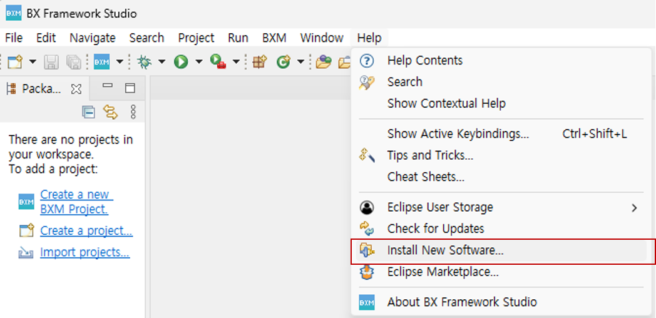
Task: Click Import projects link
Action: pos(85,252)
